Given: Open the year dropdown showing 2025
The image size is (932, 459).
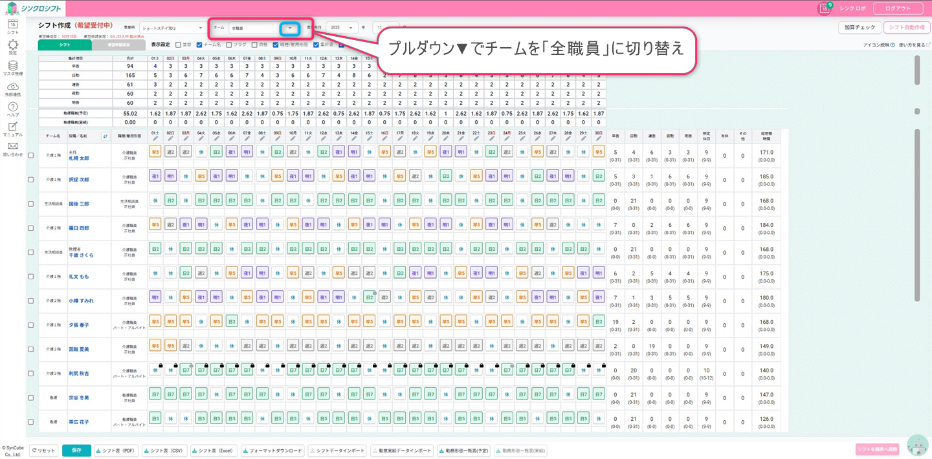Looking at the screenshot, I should point(342,28).
